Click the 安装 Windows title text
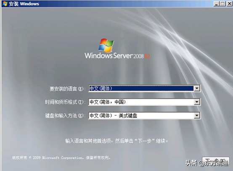The image size is (233, 171). 24,4
